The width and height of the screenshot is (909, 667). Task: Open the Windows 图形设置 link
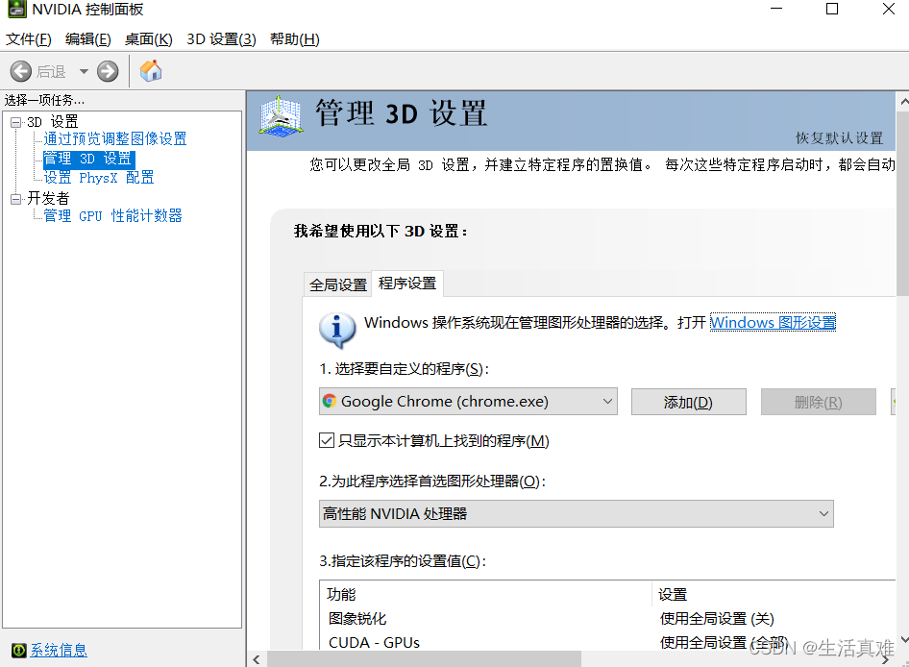(773, 323)
